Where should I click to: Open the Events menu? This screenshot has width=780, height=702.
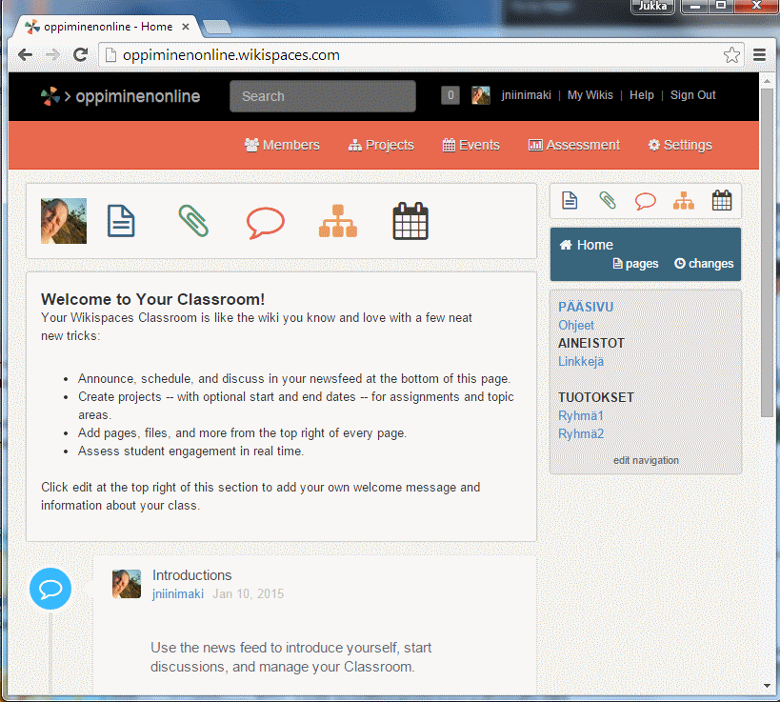(471, 145)
